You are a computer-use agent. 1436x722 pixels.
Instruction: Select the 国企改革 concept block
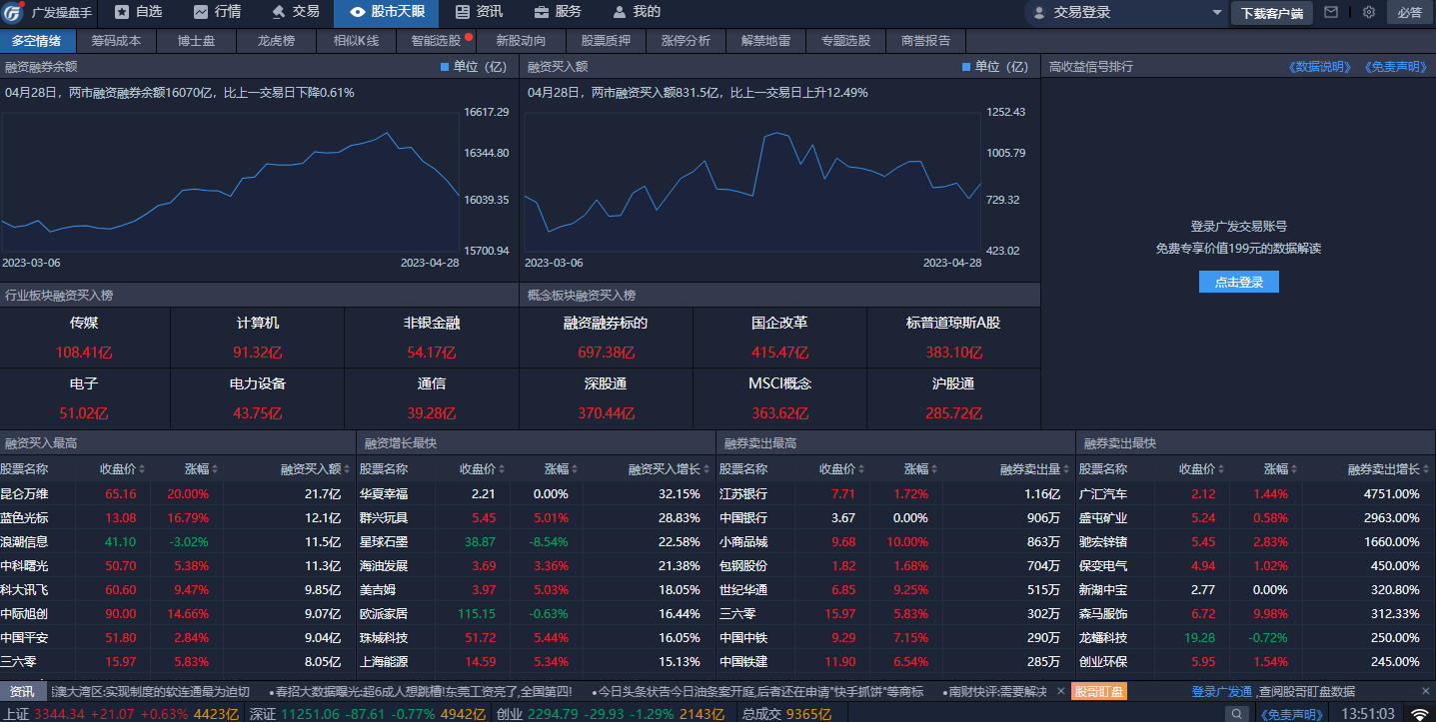[x=779, y=337]
